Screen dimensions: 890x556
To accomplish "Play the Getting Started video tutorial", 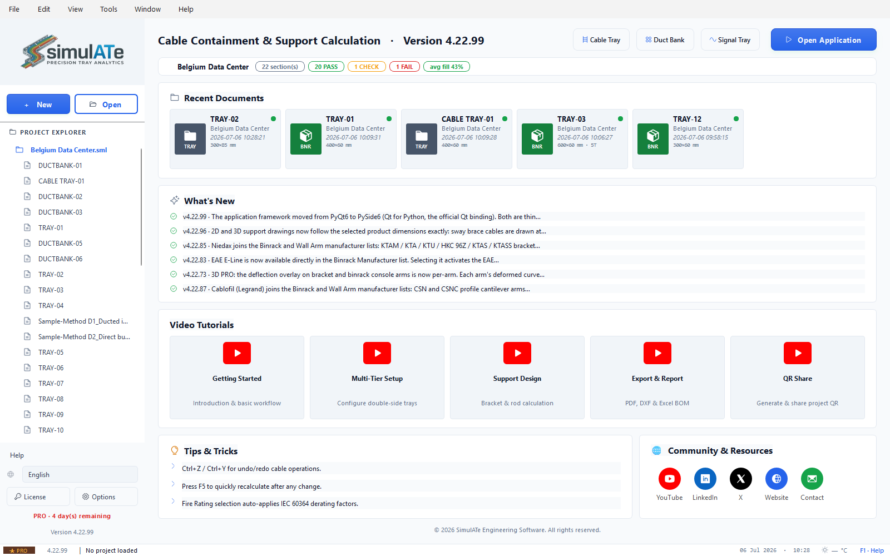I will point(237,353).
